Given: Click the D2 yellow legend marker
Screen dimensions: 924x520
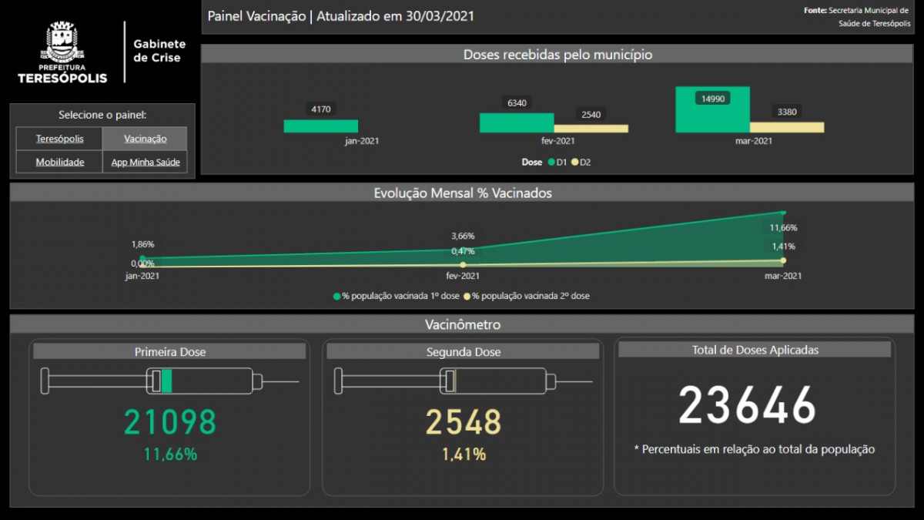Looking at the screenshot, I should (575, 163).
